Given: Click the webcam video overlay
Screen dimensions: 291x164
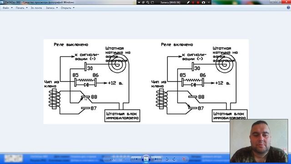Looking at the screenshot, I should (x=259, y=141).
